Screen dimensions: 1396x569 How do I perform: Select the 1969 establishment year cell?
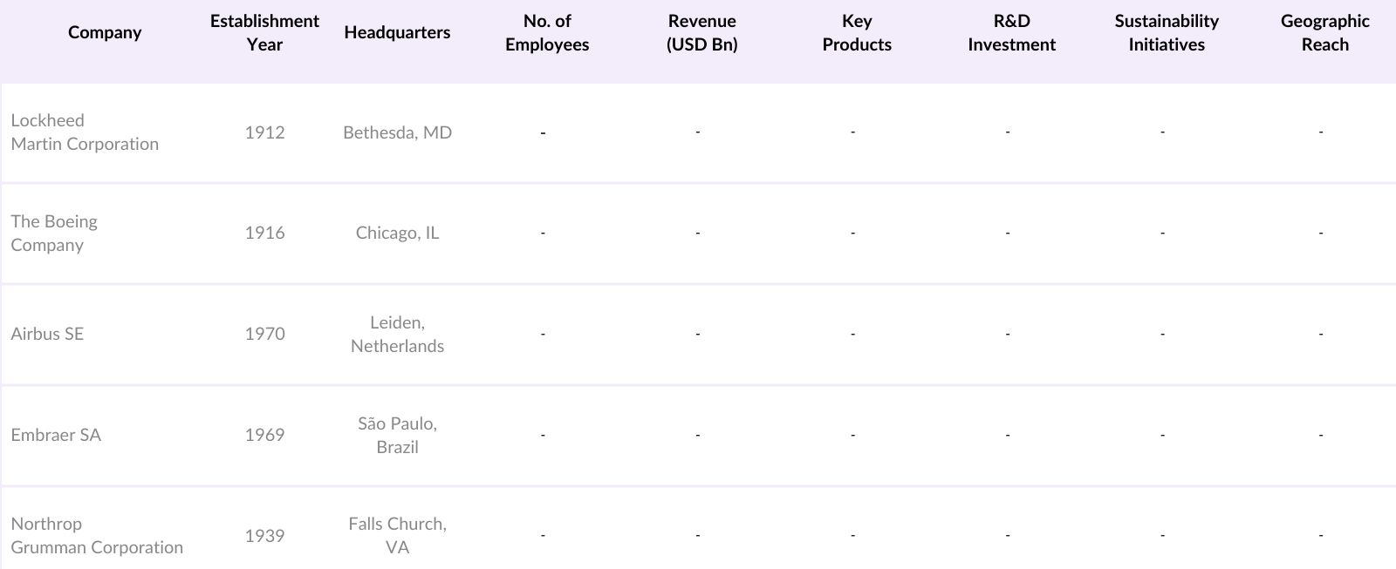click(264, 435)
